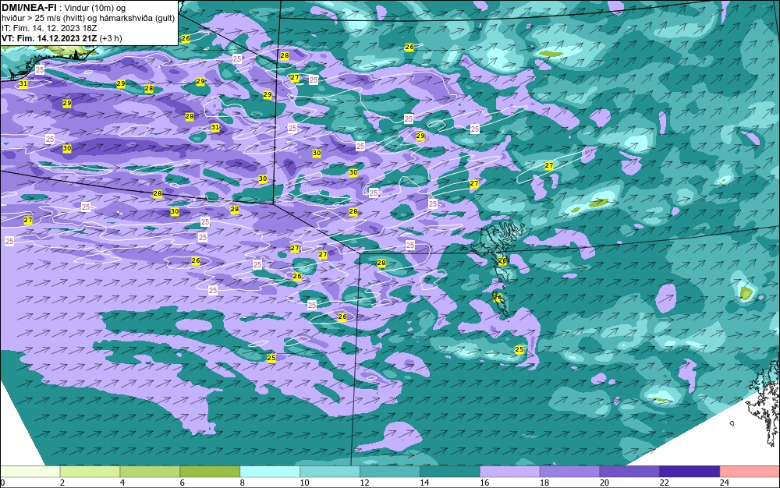The image size is (780, 488).
Task: Click the "IT: Fim. 14. 12. 2023 18Z" line
Action: (x=49, y=28)
